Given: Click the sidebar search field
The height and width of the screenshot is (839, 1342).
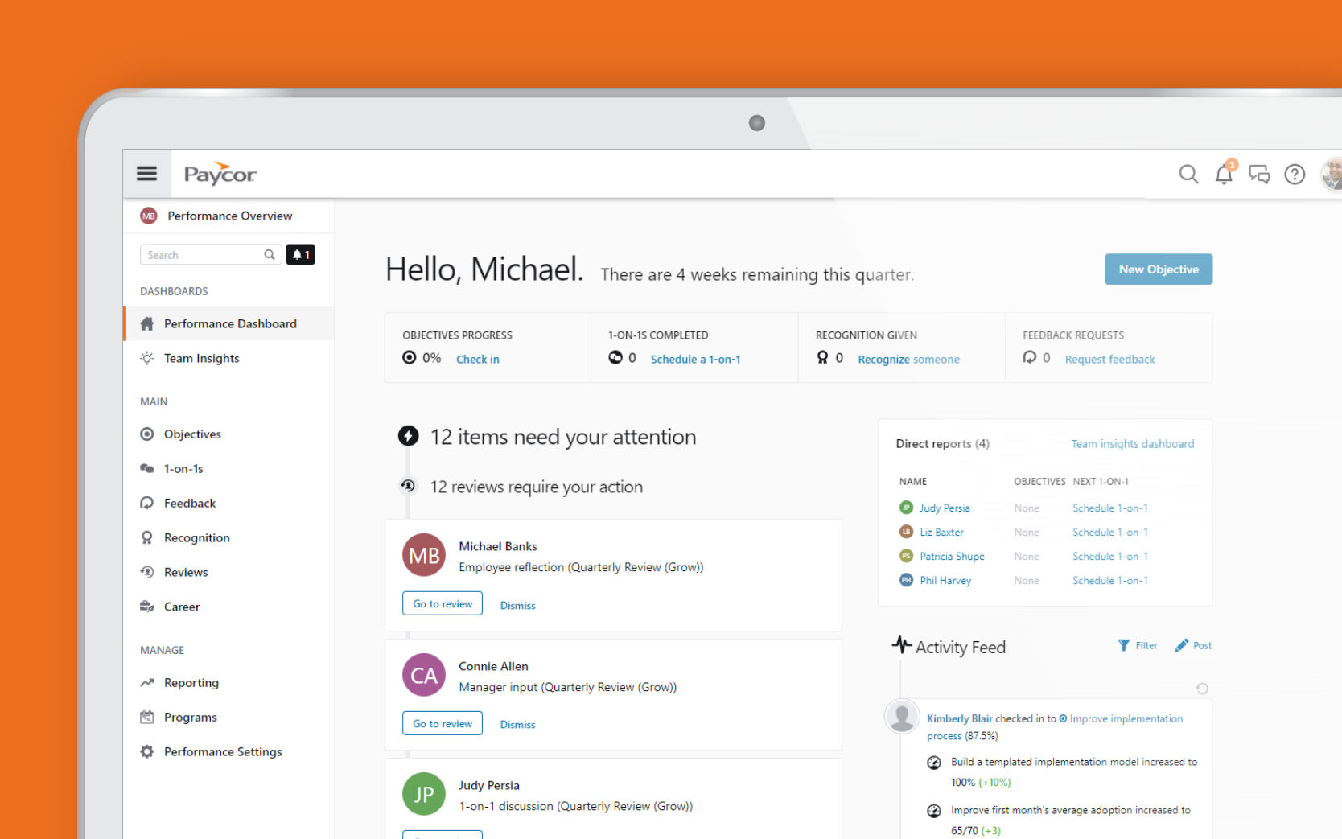Looking at the screenshot, I should pos(210,255).
